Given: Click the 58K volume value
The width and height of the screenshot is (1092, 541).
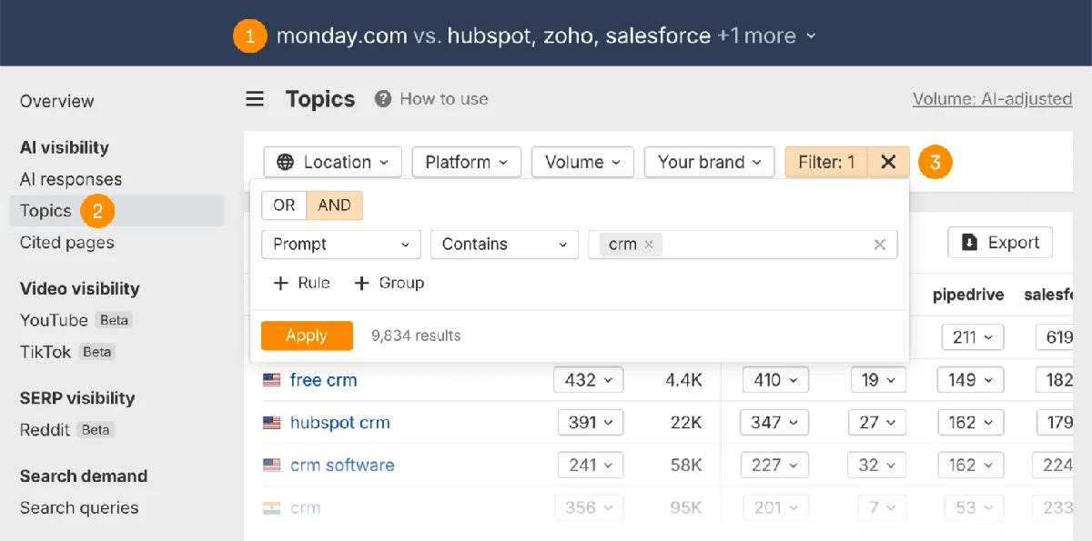Looking at the screenshot, I should (686, 465).
